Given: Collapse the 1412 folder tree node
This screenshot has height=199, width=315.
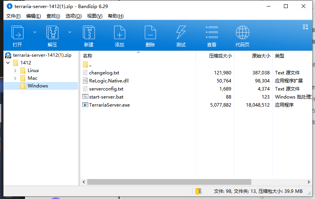Looking at the screenshot, I should [8, 63].
